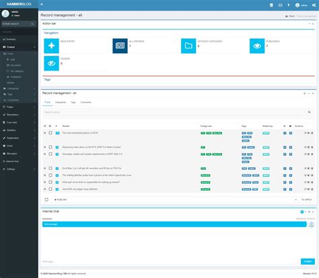Expand the Pages sidebar section
The width and height of the screenshot is (319, 278).
pyautogui.click(x=19, y=107)
